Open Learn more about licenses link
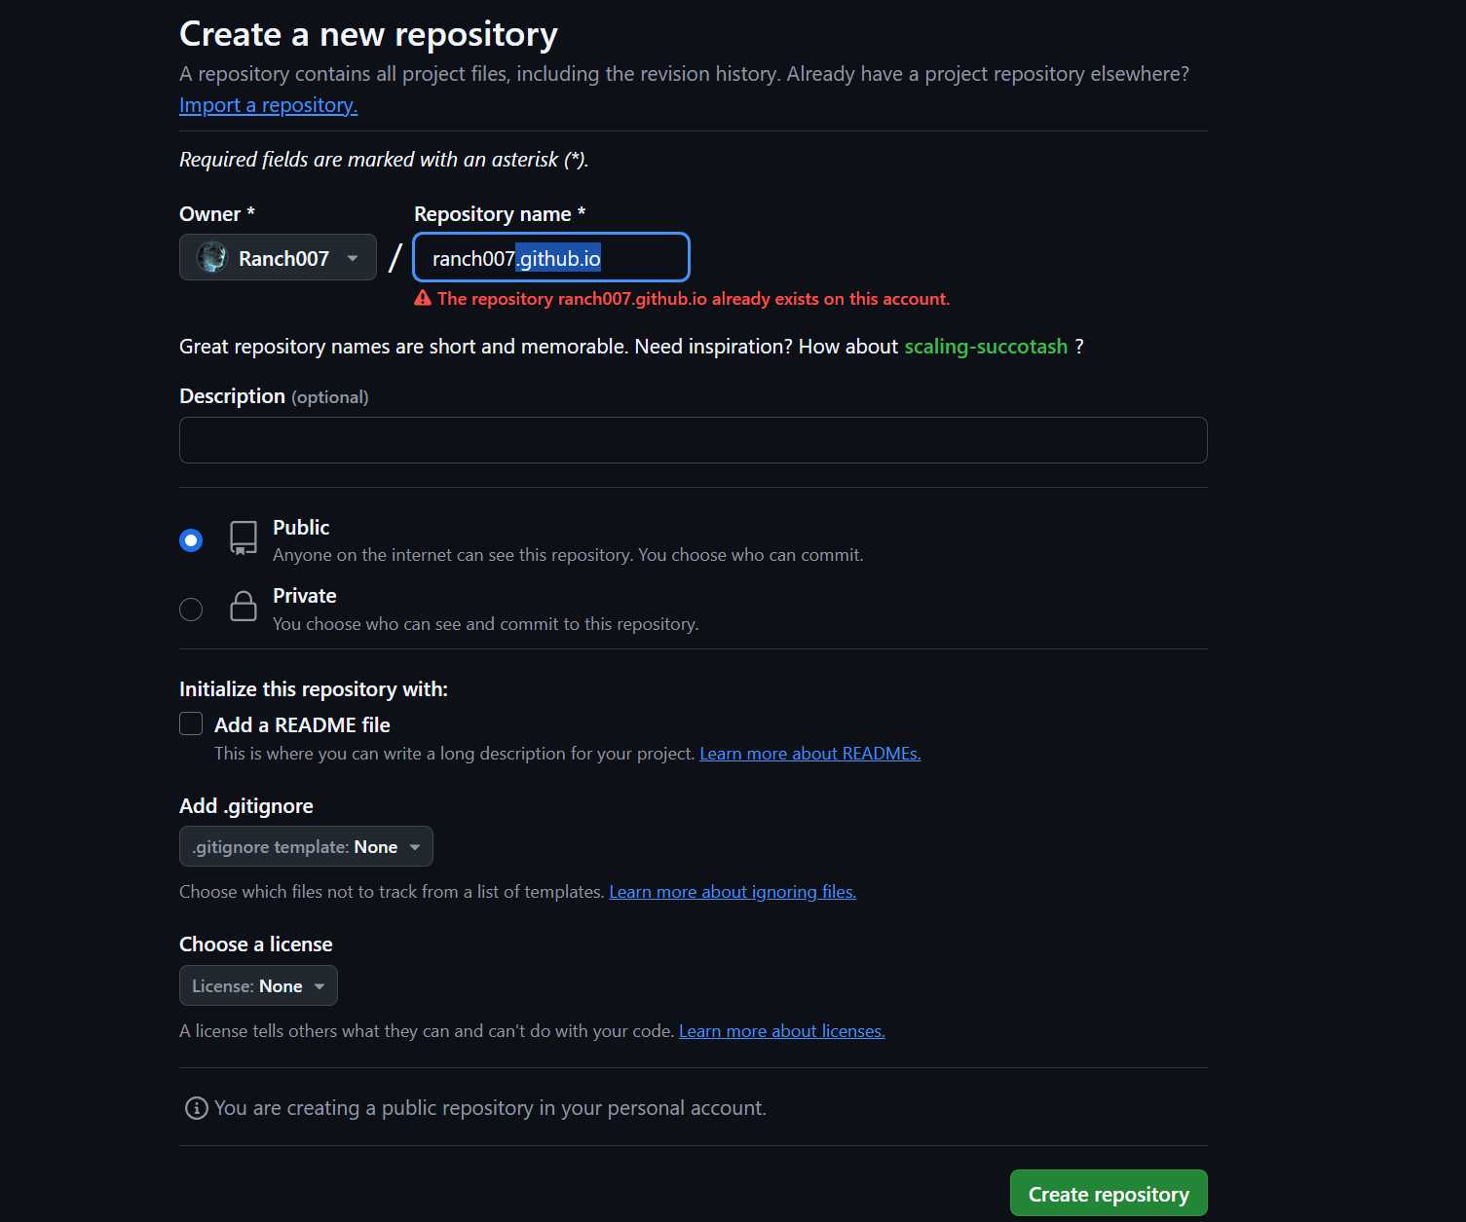 coord(781,1031)
